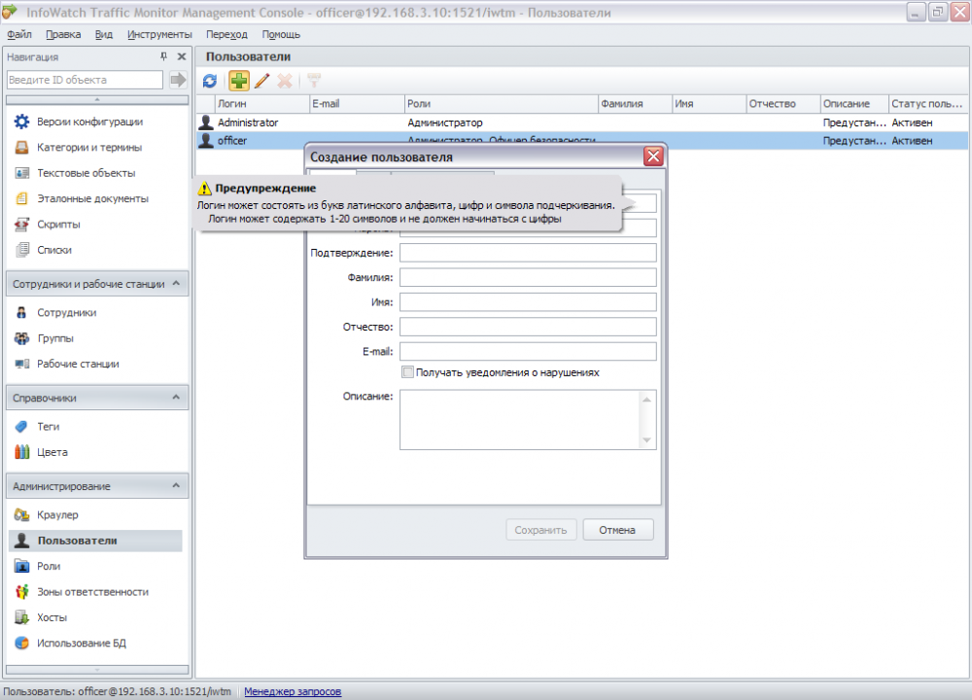Viewport: 972px width, 700px height.
Task: Click the Введите ID объекта field
Action: [x=85, y=80]
